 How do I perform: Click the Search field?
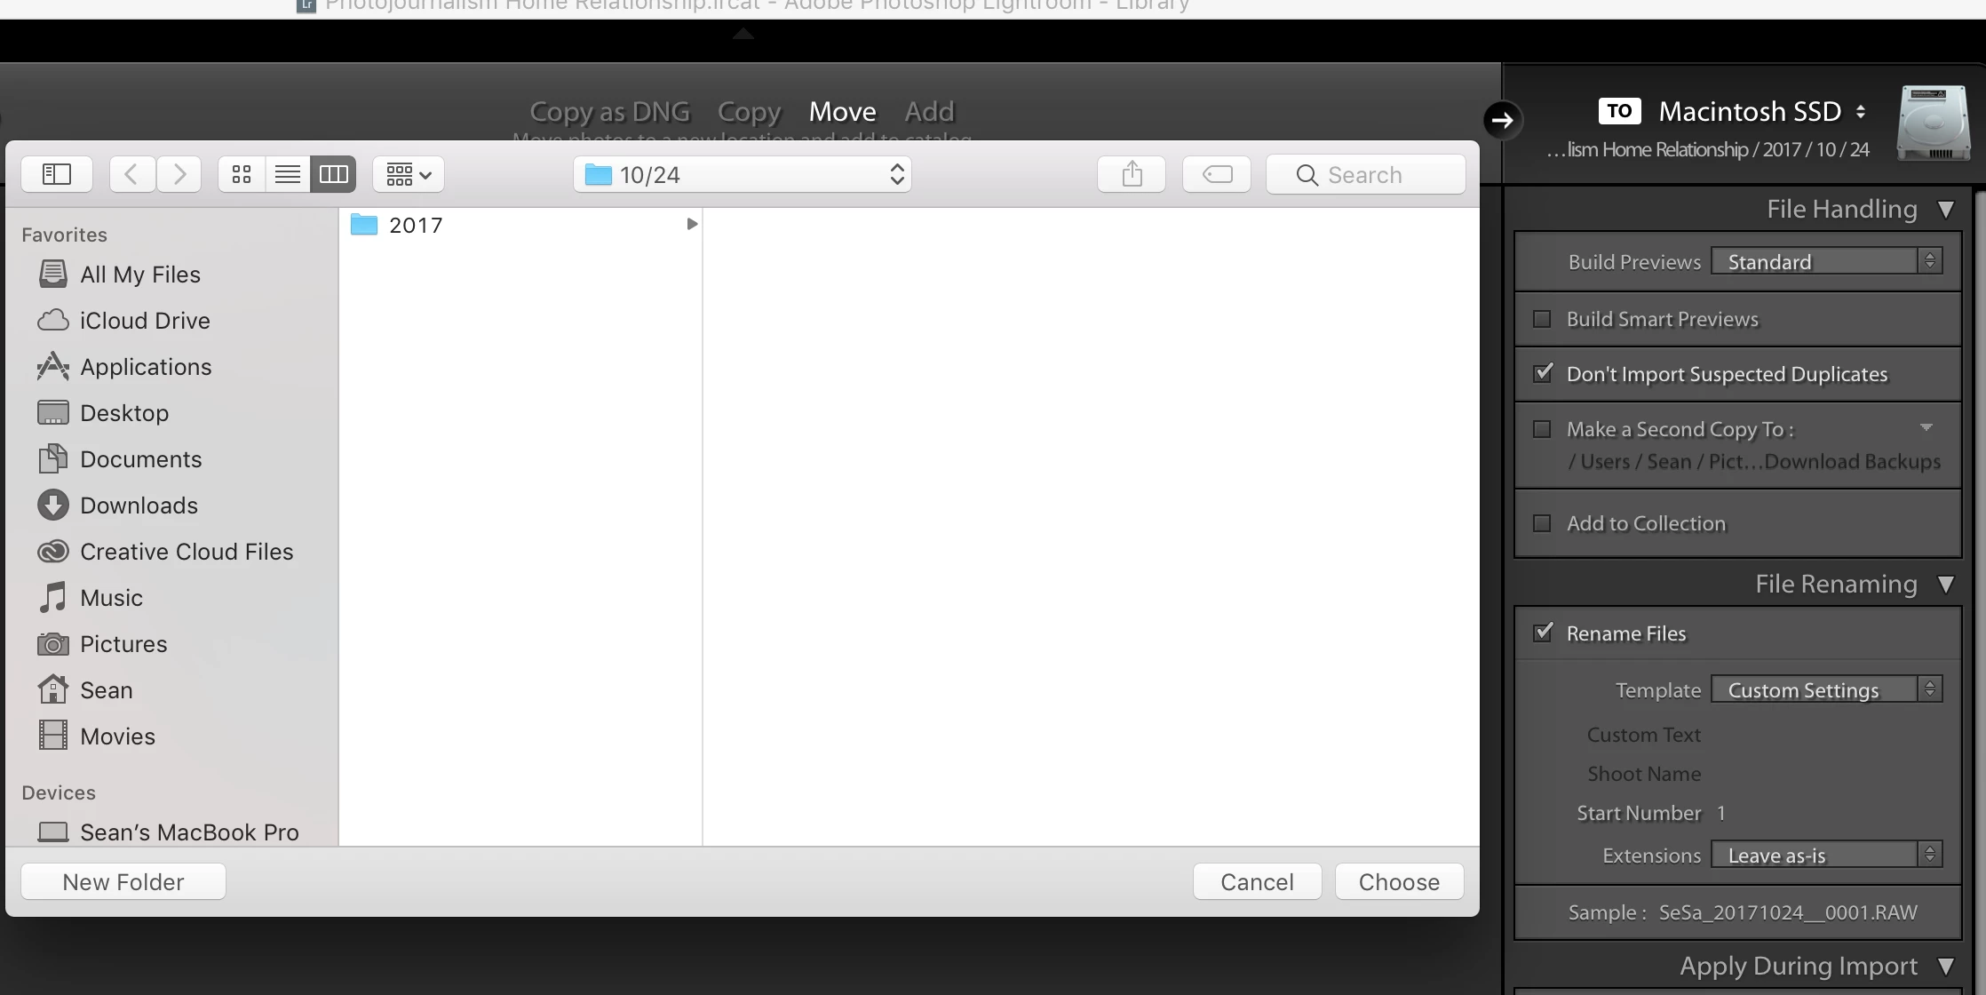[1365, 174]
